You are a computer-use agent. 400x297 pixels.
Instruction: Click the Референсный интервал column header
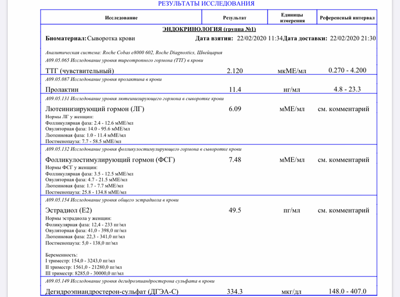pyautogui.click(x=347, y=18)
